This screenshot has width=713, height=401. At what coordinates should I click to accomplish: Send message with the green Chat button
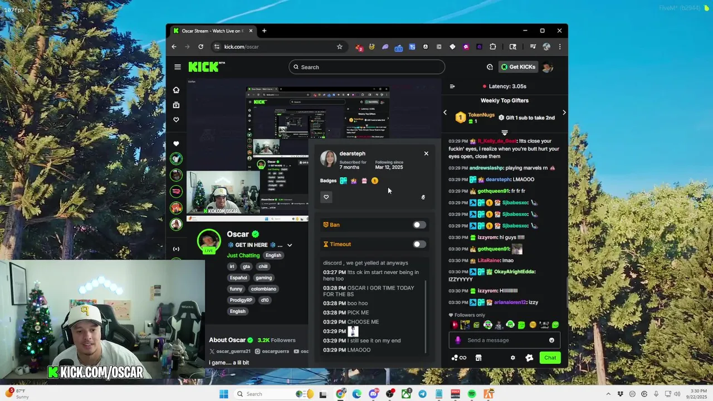[550, 358]
